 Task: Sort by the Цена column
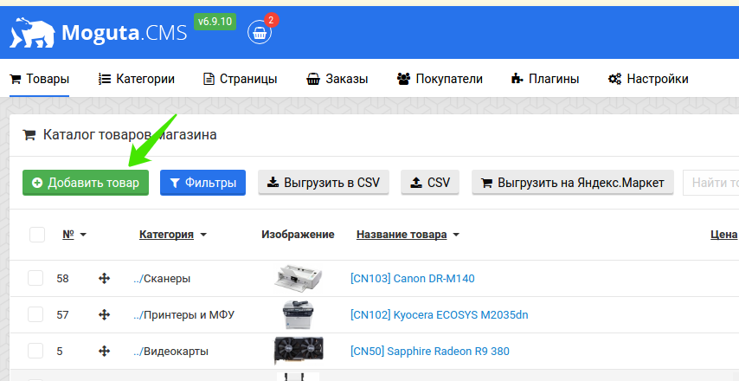tap(724, 235)
